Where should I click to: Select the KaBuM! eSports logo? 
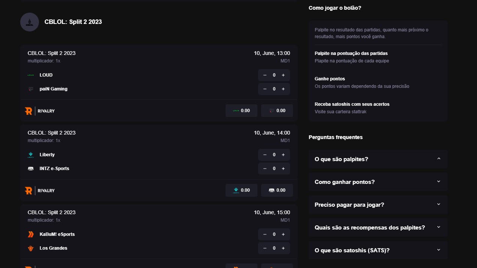[x=30, y=234]
